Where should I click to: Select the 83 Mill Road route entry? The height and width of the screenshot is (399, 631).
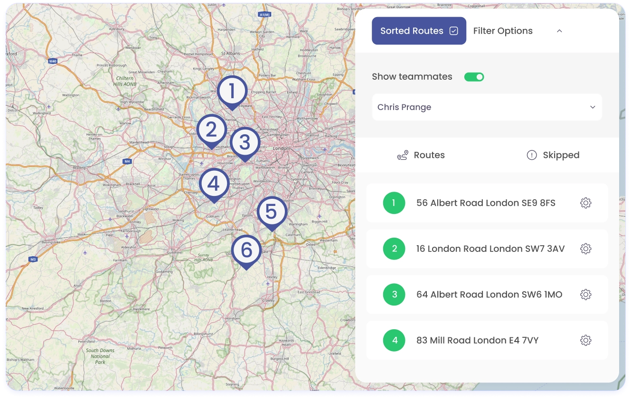[487, 340]
